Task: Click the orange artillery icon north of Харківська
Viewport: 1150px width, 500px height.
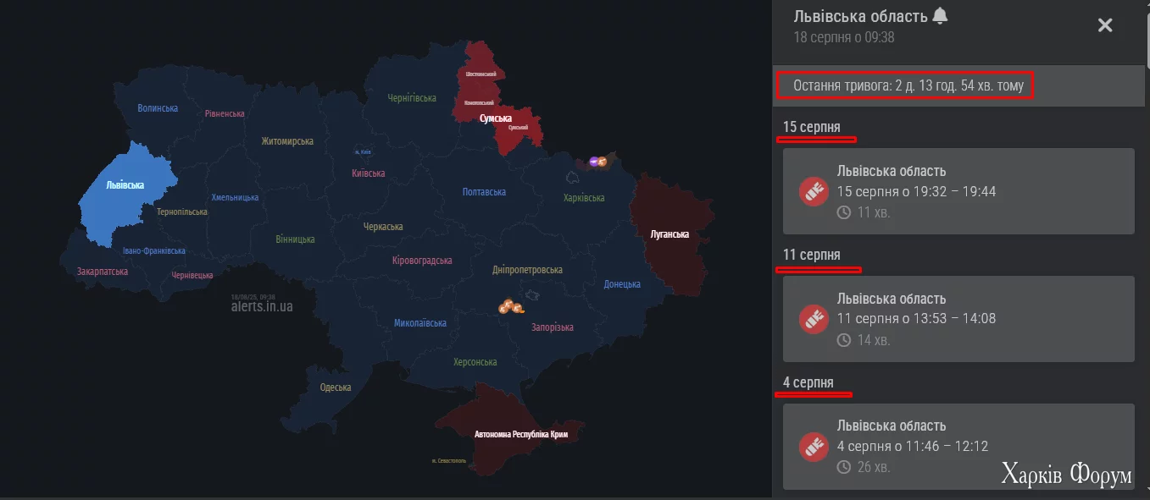Action: click(603, 160)
